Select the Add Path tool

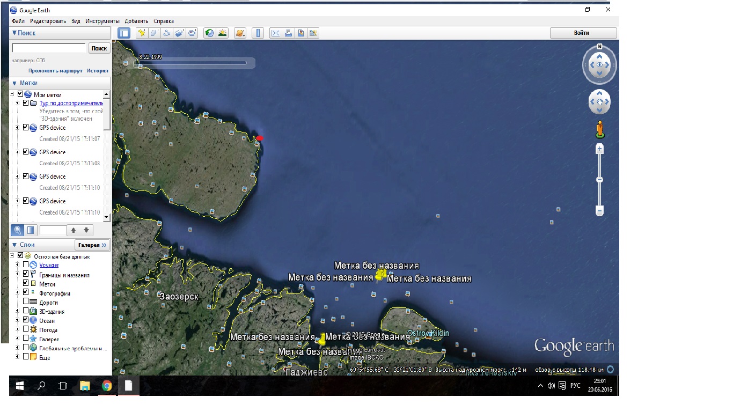pos(167,33)
